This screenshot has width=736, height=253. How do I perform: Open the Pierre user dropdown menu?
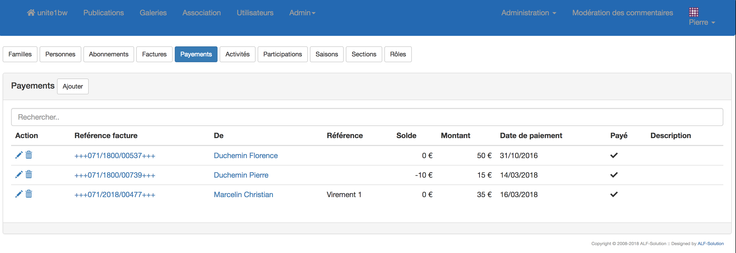click(x=702, y=23)
